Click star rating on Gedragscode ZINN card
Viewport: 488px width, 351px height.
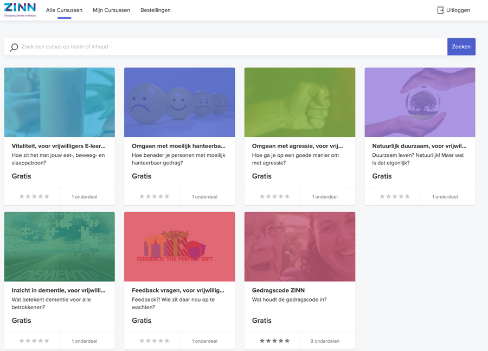pyautogui.click(x=274, y=341)
